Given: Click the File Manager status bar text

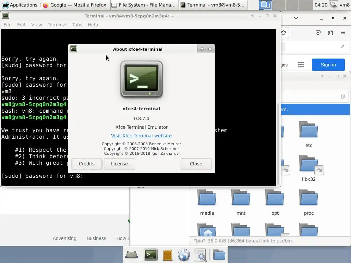Looking at the screenshot, I should [243, 241].
